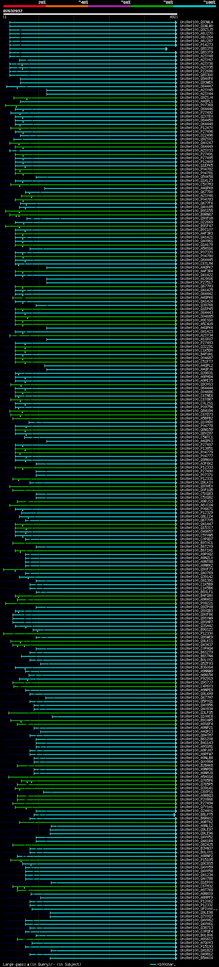Screen dimensions: 219x967
Task: Select hit label UniRef100_Q9LE97
Action: pyautogui.click(x=196, y=829)
